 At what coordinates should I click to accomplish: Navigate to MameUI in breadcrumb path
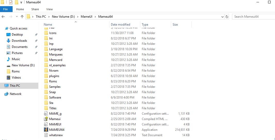86,17
